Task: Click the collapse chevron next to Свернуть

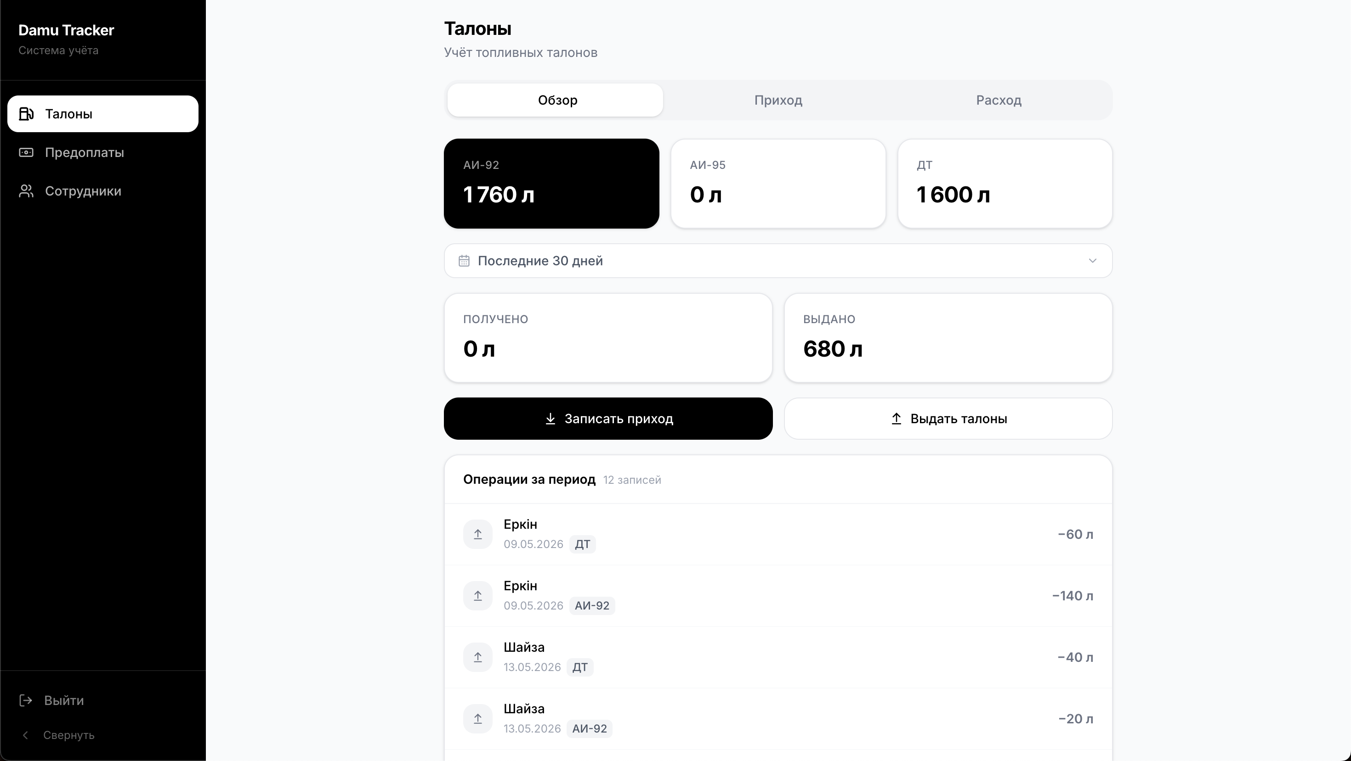Action: 25,735
